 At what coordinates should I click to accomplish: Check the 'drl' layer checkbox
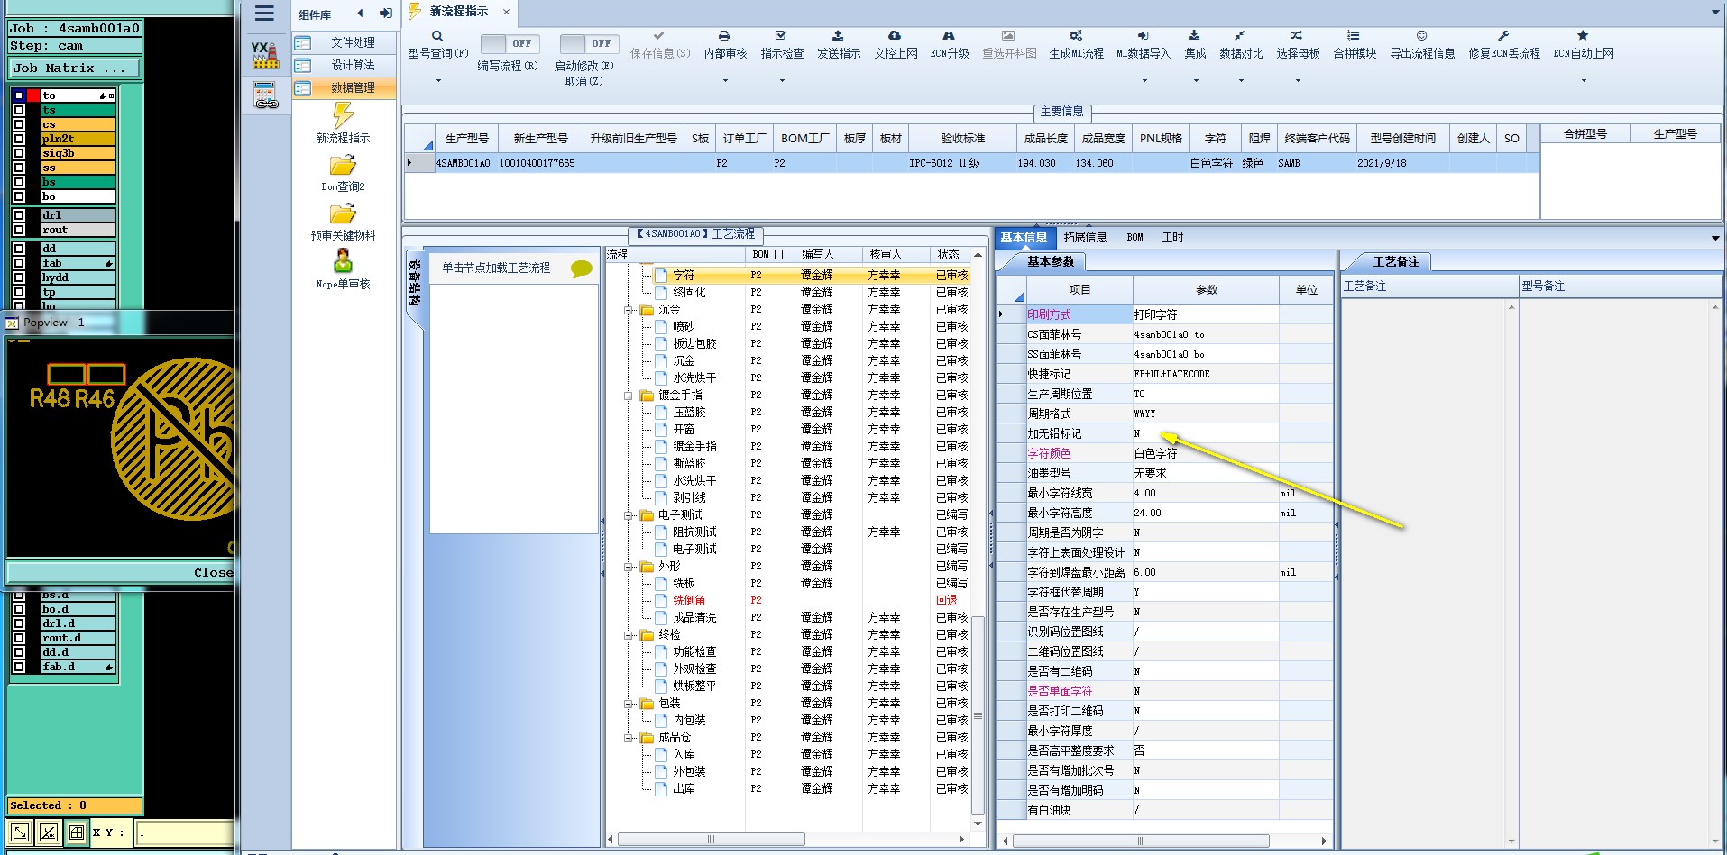tap(18, 215)
